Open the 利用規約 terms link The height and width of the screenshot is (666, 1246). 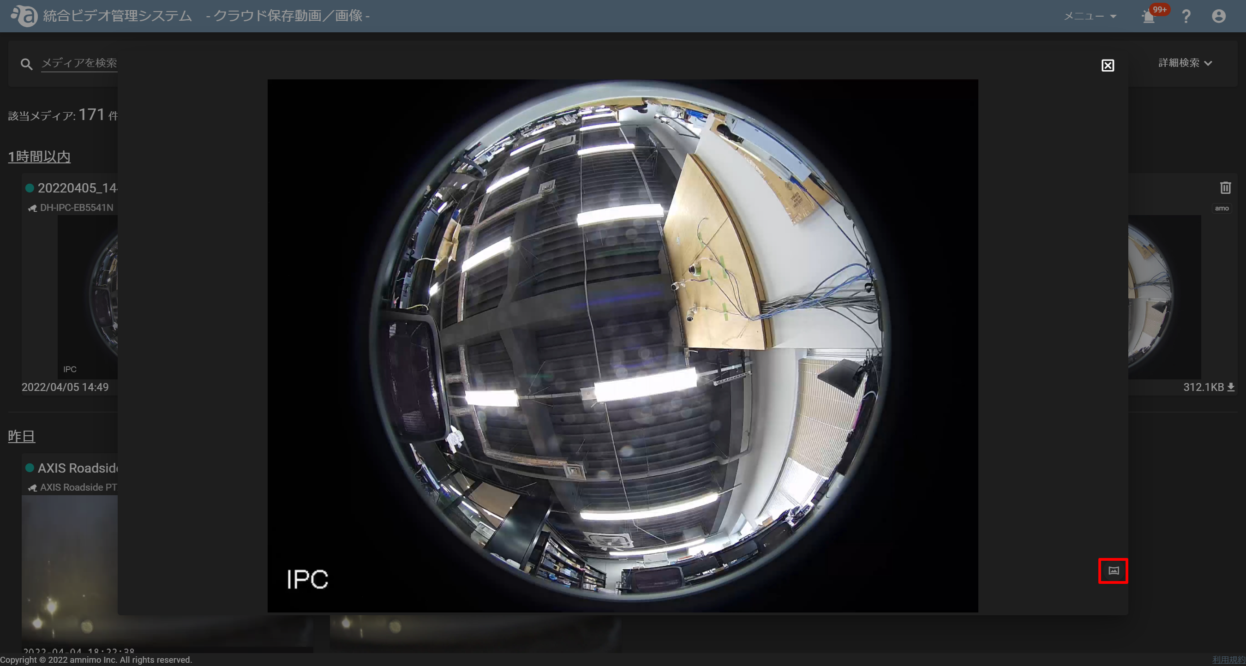click(x=1228, y=660)
